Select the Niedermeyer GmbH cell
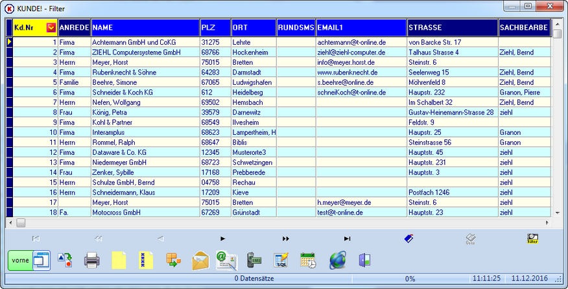Image resolution: width=568 pixels, height=289 pixels. coord(145,162)
